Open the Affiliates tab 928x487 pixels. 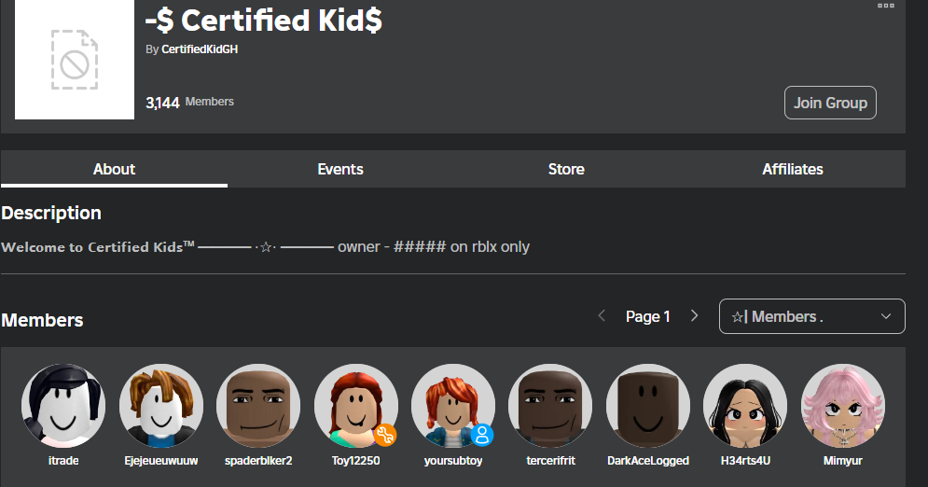tap(793, 169)
